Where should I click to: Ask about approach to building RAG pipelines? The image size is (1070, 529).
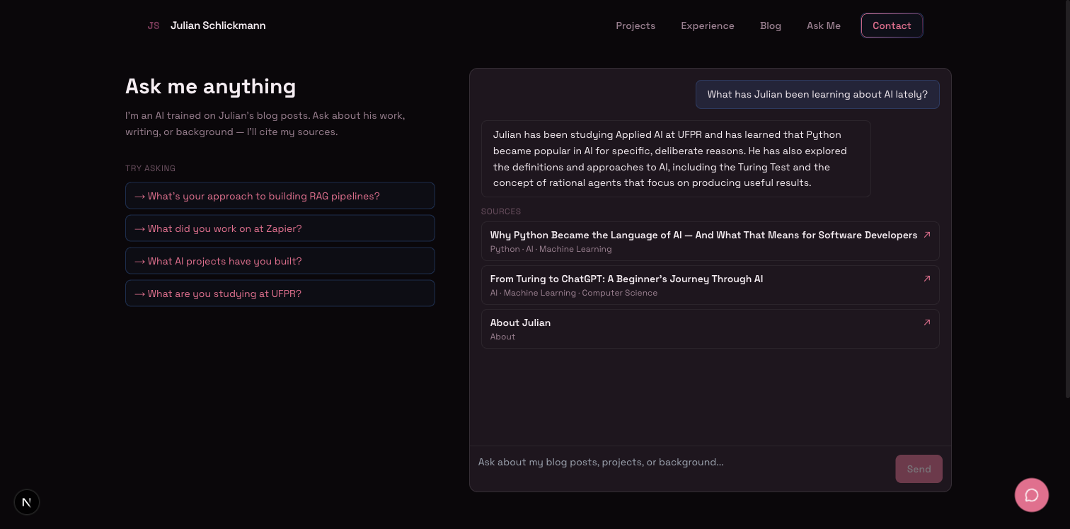(x=280, y=196)
